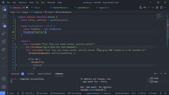Switch to files.ts tab
Viewport: 169px width, 95px height.
tap(37, 8)
